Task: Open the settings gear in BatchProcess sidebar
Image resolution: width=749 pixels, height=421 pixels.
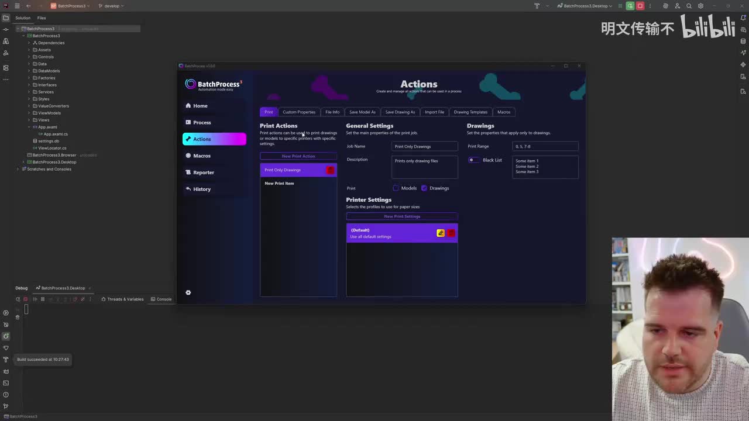Action: 188,292
